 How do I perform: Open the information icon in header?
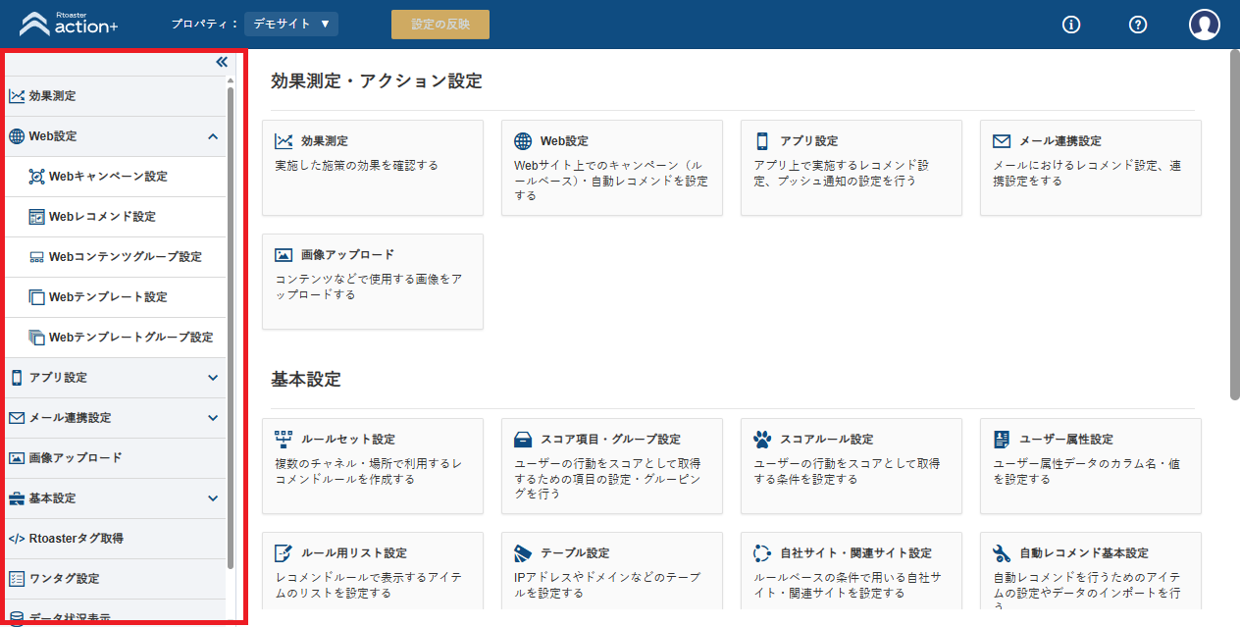click(1071, 25)
